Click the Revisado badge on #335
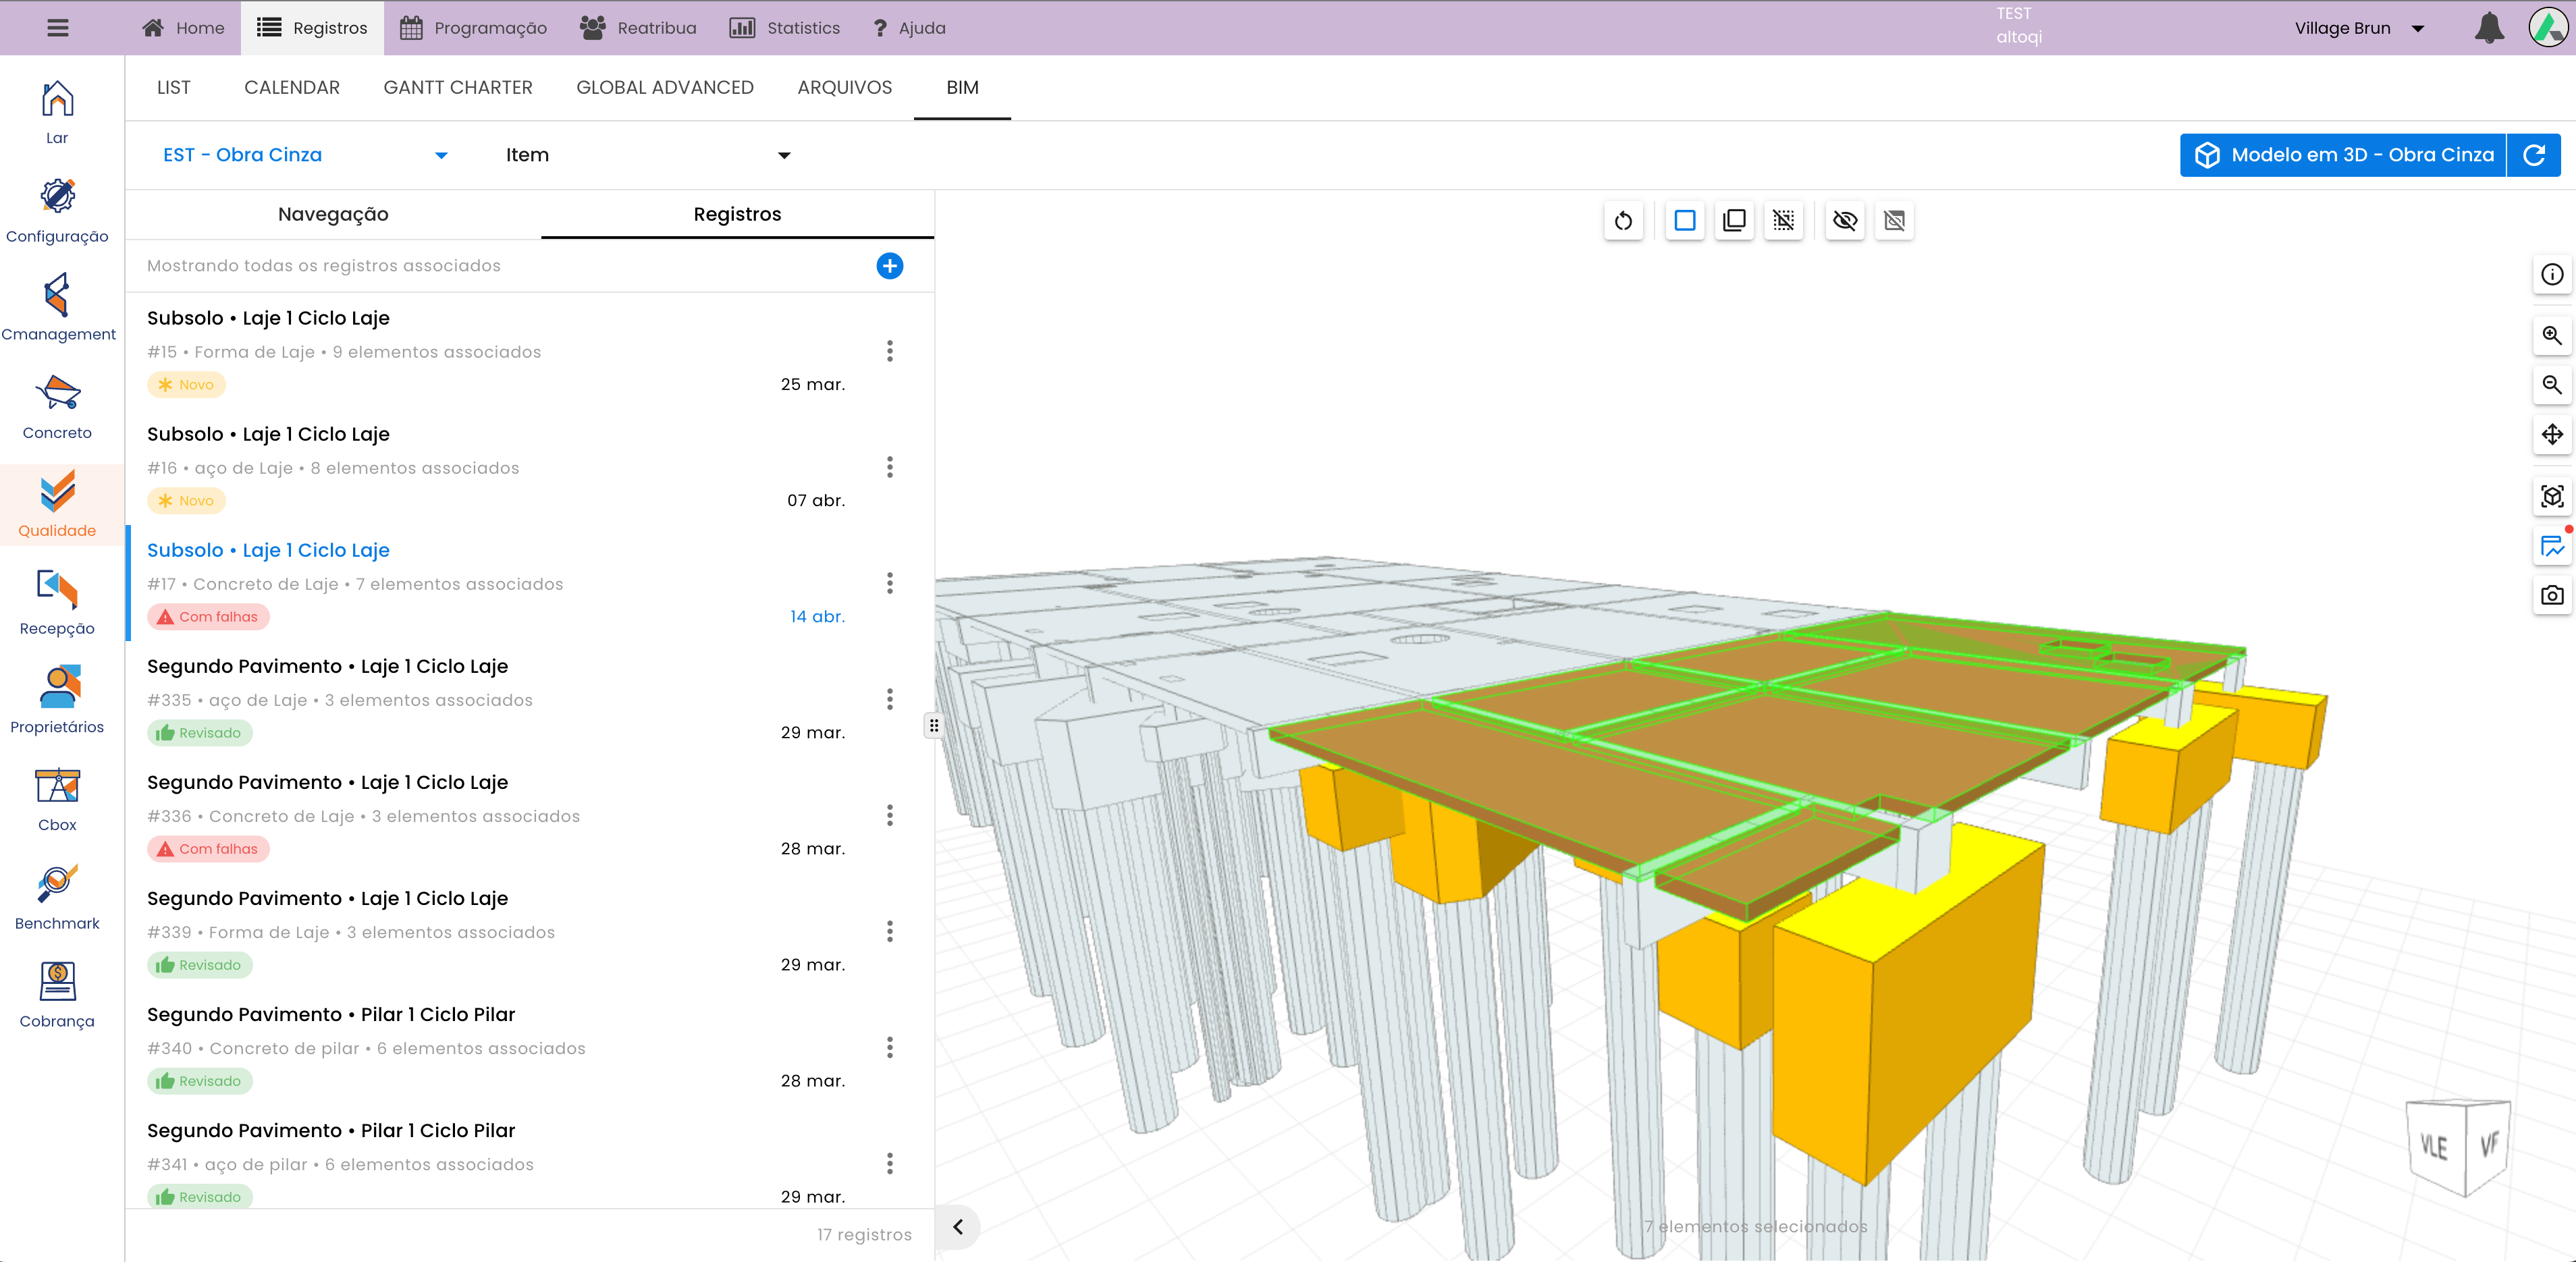This screenshot has height=1262, width=2576. [200, 733]
